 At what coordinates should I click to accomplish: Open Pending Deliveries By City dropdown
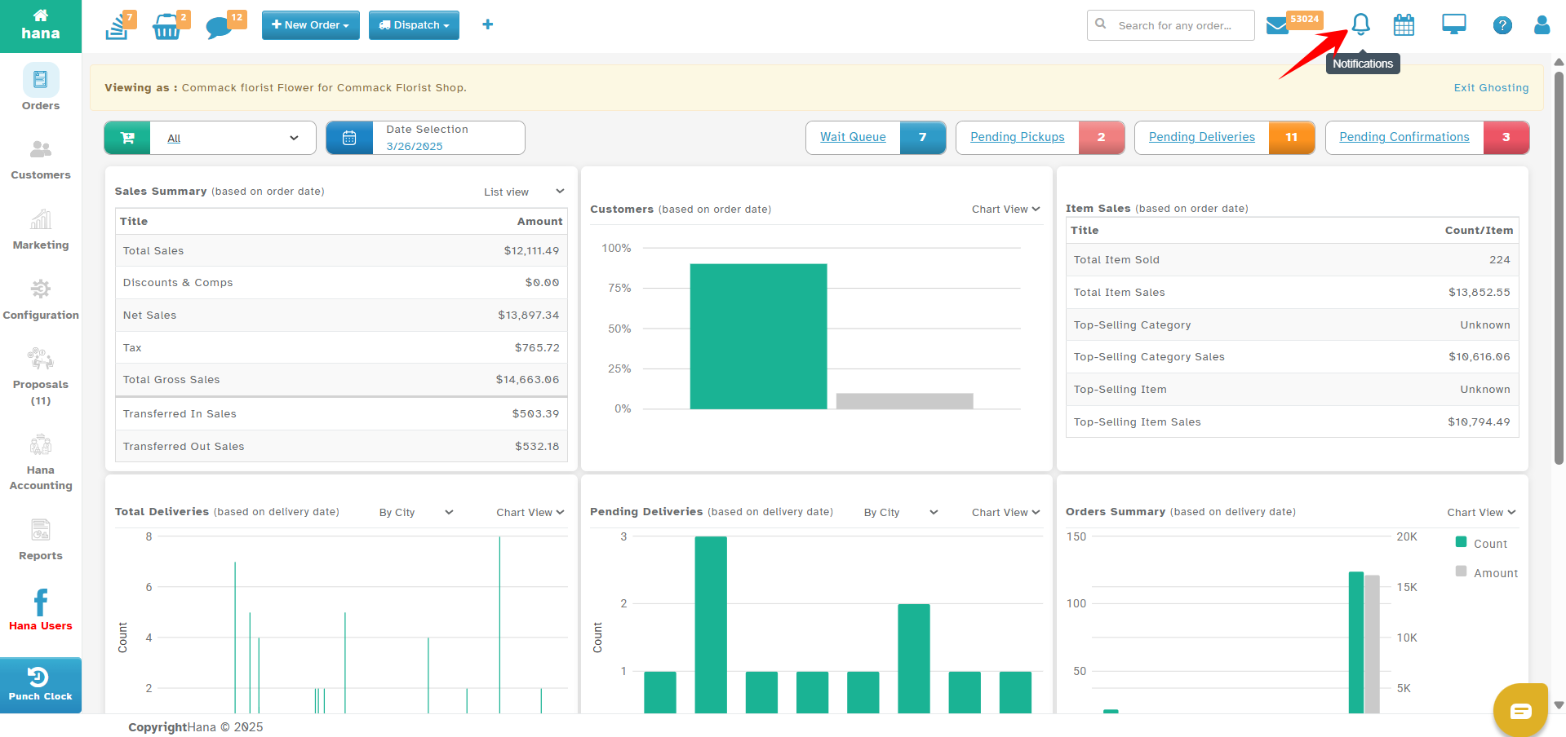click(x=901, y=512)
